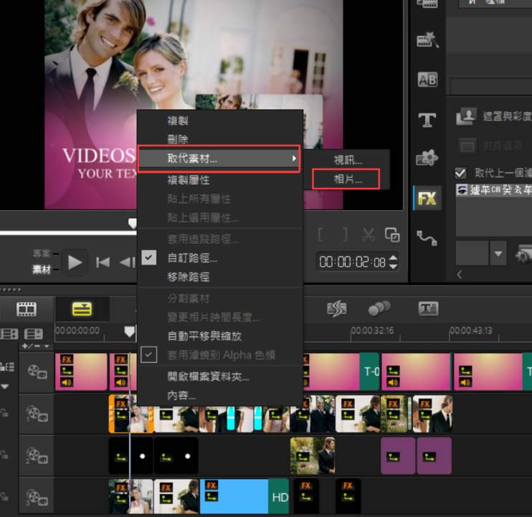Select 複製屬性 in the context menu
The height and width of the screenshot is (517, 532).
[188, 179]
